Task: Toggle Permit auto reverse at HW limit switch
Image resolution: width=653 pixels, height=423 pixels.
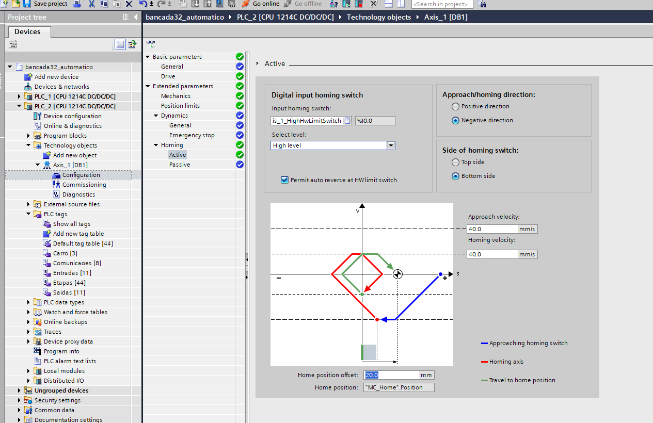Action: coord(284,180)
